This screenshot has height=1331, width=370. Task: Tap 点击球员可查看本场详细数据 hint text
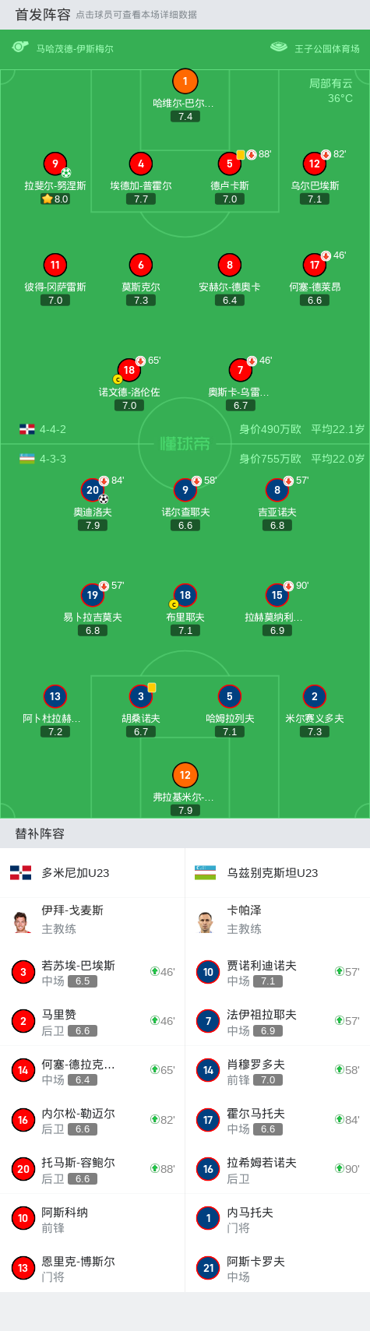136,15
